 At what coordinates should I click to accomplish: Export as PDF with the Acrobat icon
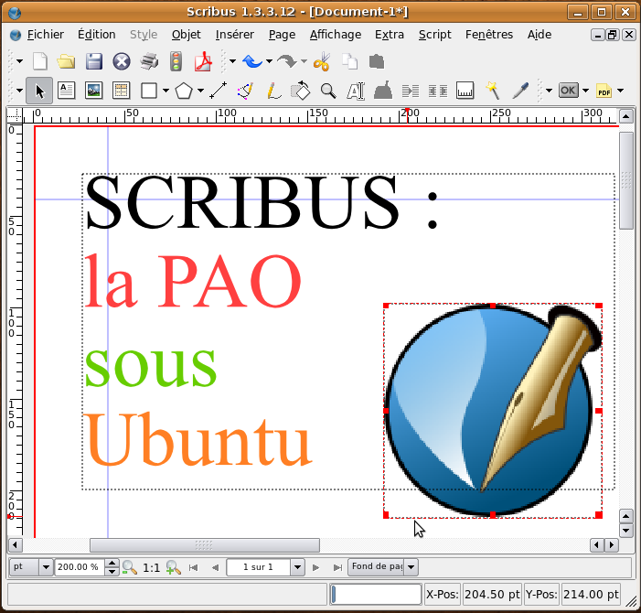click(203, 61)
